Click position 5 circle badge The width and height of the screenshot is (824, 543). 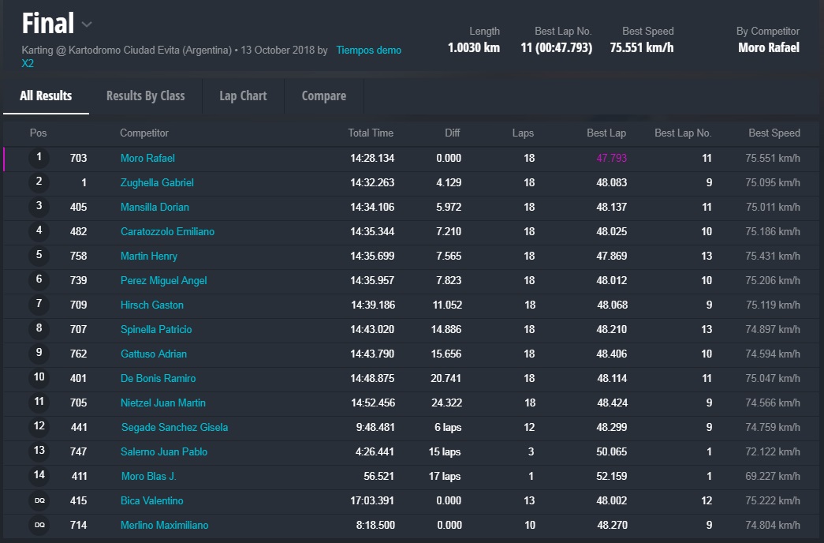(39, 256)
